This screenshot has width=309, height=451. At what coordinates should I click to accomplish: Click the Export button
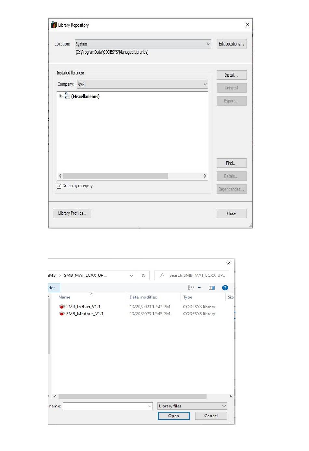click(x=232, y=101)
